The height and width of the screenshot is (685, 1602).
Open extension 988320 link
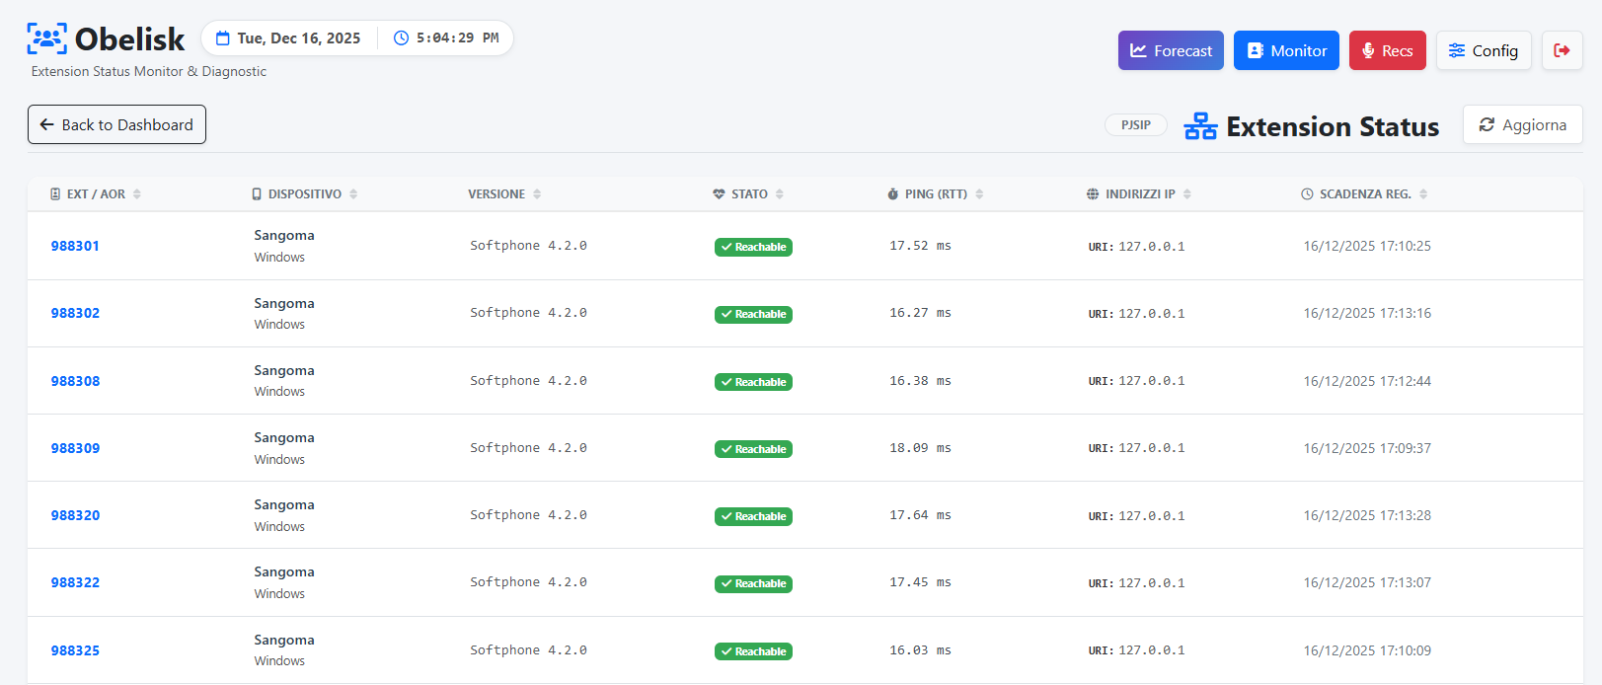[x=75, y=515]
